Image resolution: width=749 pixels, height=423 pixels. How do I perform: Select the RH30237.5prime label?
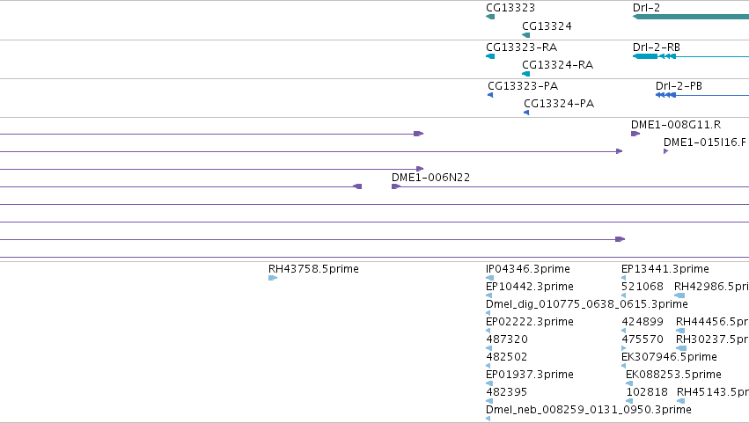tap(712, 339)
